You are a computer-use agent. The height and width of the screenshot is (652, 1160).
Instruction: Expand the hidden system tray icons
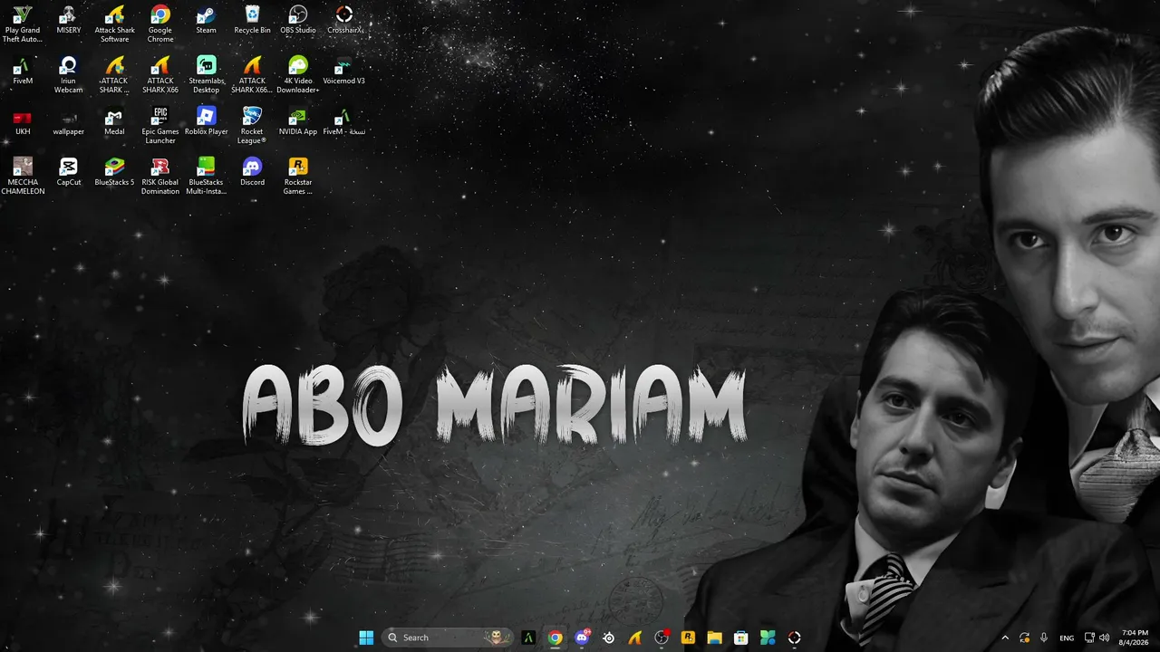1004,638
